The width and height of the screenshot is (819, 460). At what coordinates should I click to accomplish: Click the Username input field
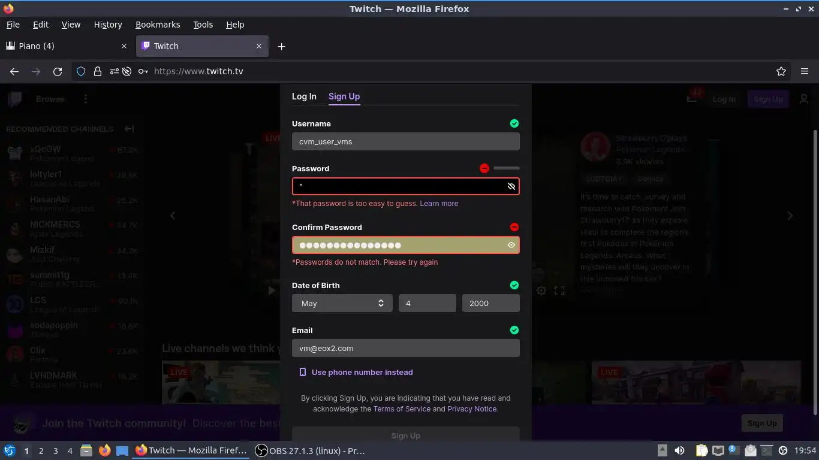click(x=406, y=142)
